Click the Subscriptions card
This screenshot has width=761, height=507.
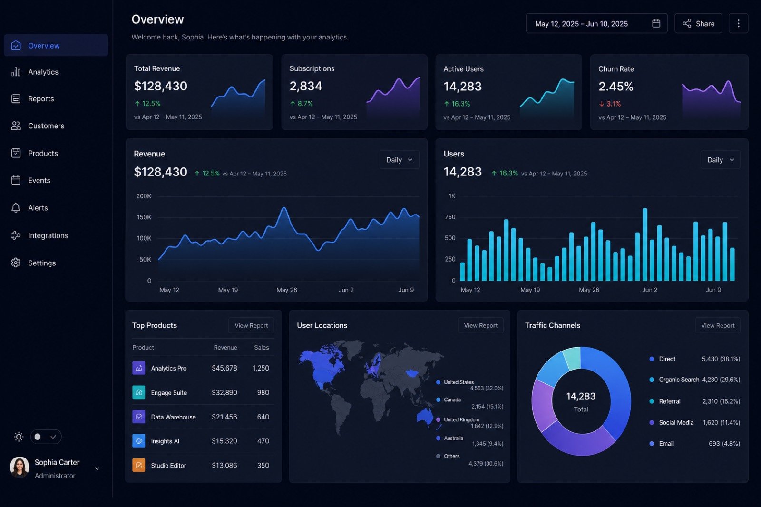tap(354, 92)
